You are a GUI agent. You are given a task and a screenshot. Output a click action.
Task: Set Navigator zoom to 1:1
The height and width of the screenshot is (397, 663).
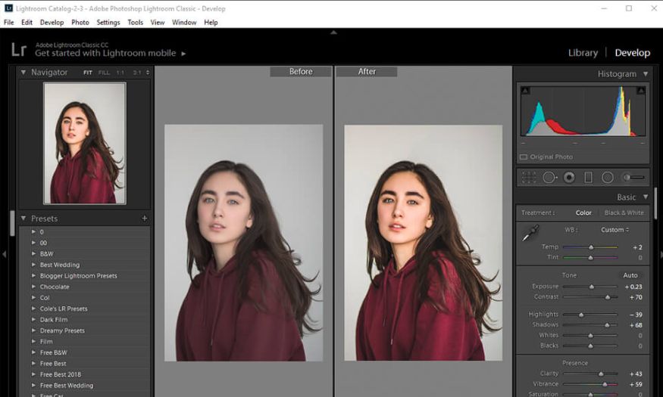click(120, 73)
